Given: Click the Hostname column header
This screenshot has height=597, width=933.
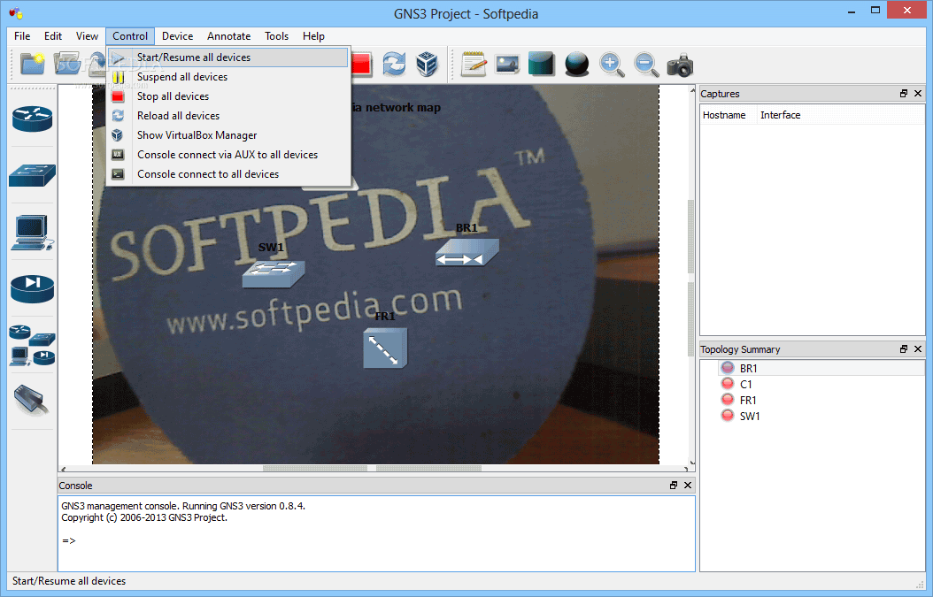Looking at the screenshot, I should tap(727, 115).
